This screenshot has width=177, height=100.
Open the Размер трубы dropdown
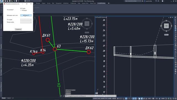pos(26,22)
